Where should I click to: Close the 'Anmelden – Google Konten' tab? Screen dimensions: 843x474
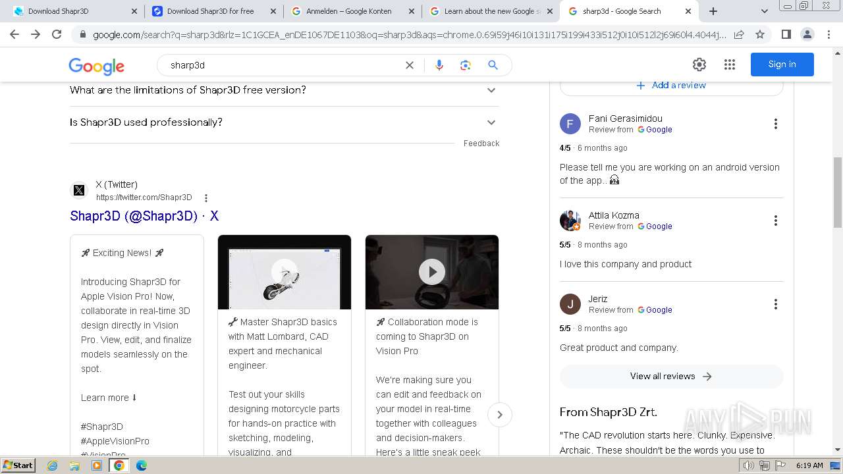tap(411, 11)
